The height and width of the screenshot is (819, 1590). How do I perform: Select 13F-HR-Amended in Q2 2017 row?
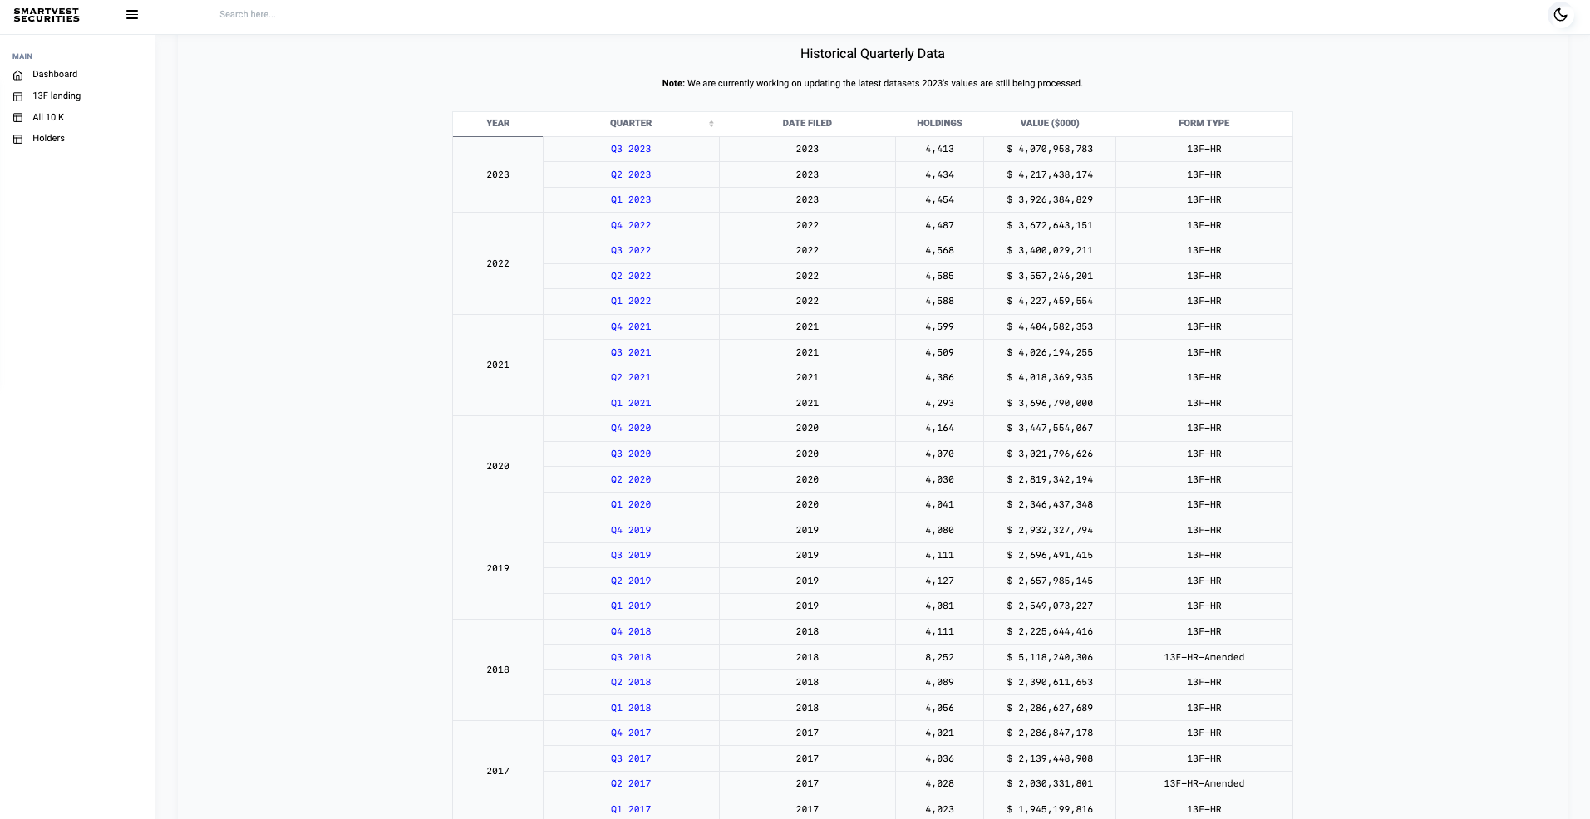tap(1204, 784)
